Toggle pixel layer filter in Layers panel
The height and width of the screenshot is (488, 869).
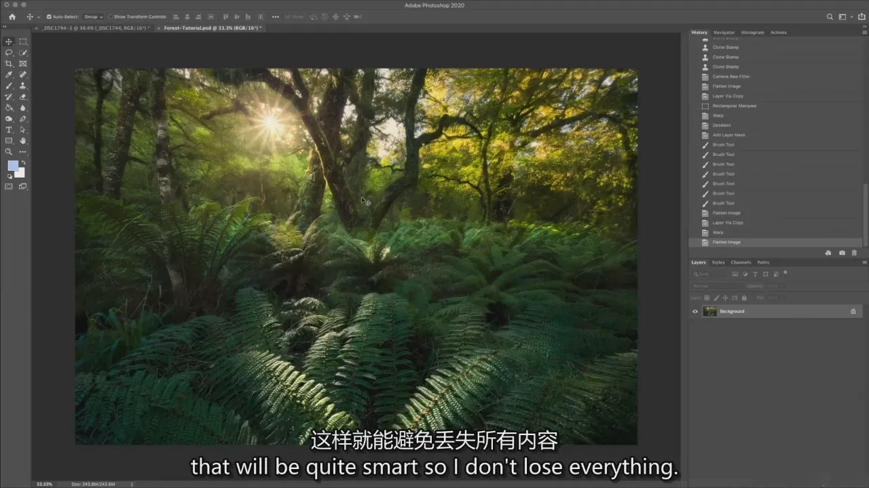735,274
